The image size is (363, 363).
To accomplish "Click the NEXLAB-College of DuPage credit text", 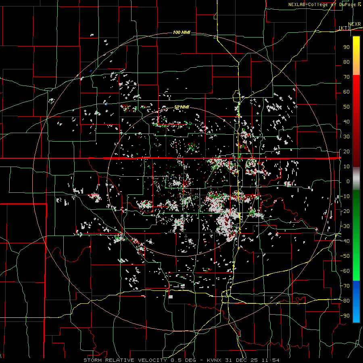I will click(x=322, y=4).
